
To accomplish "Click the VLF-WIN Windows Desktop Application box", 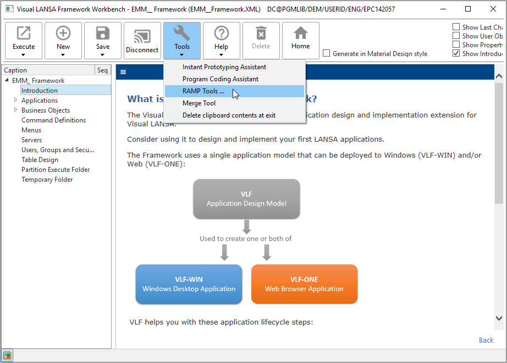I will click(189, 284).
